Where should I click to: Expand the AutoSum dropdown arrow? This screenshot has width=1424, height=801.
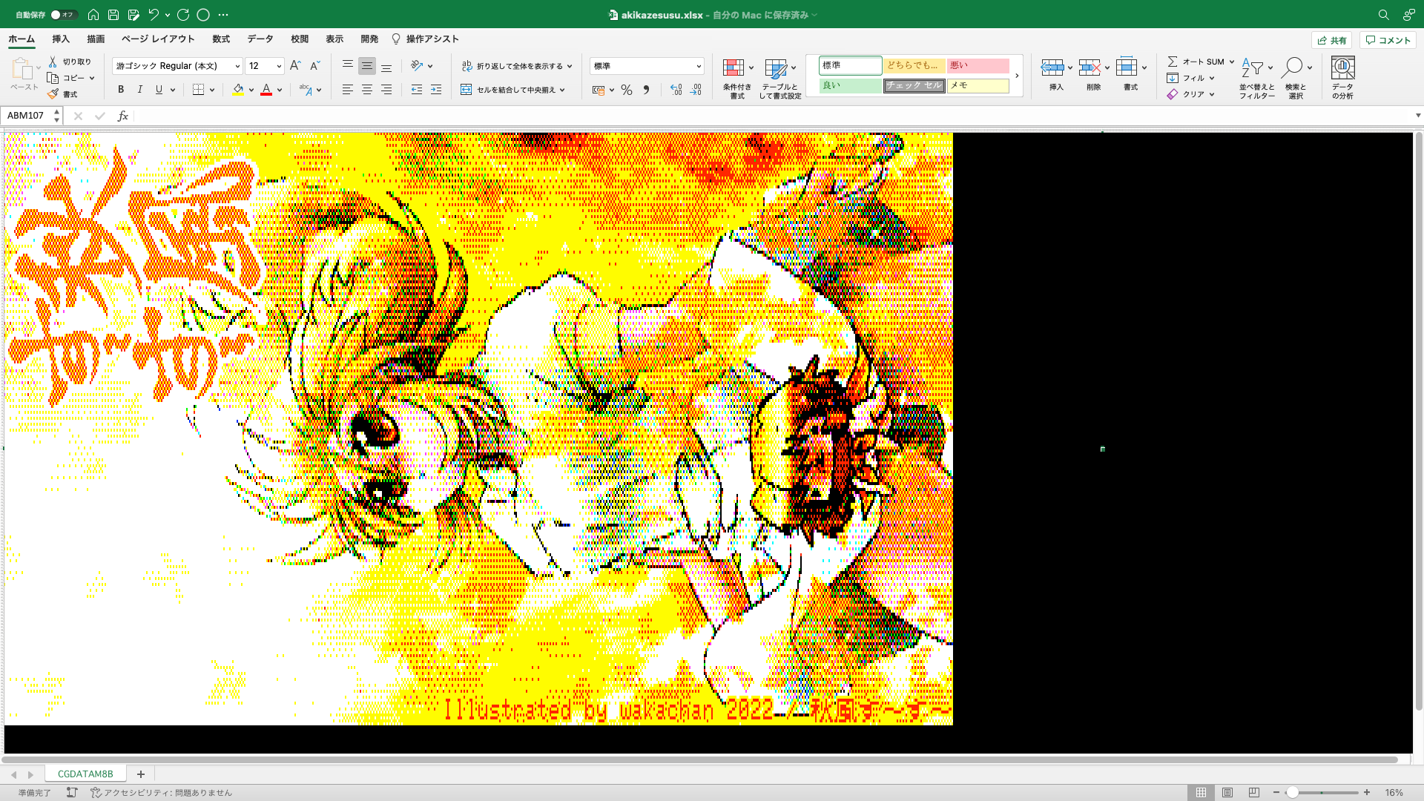coord(1232,62)
